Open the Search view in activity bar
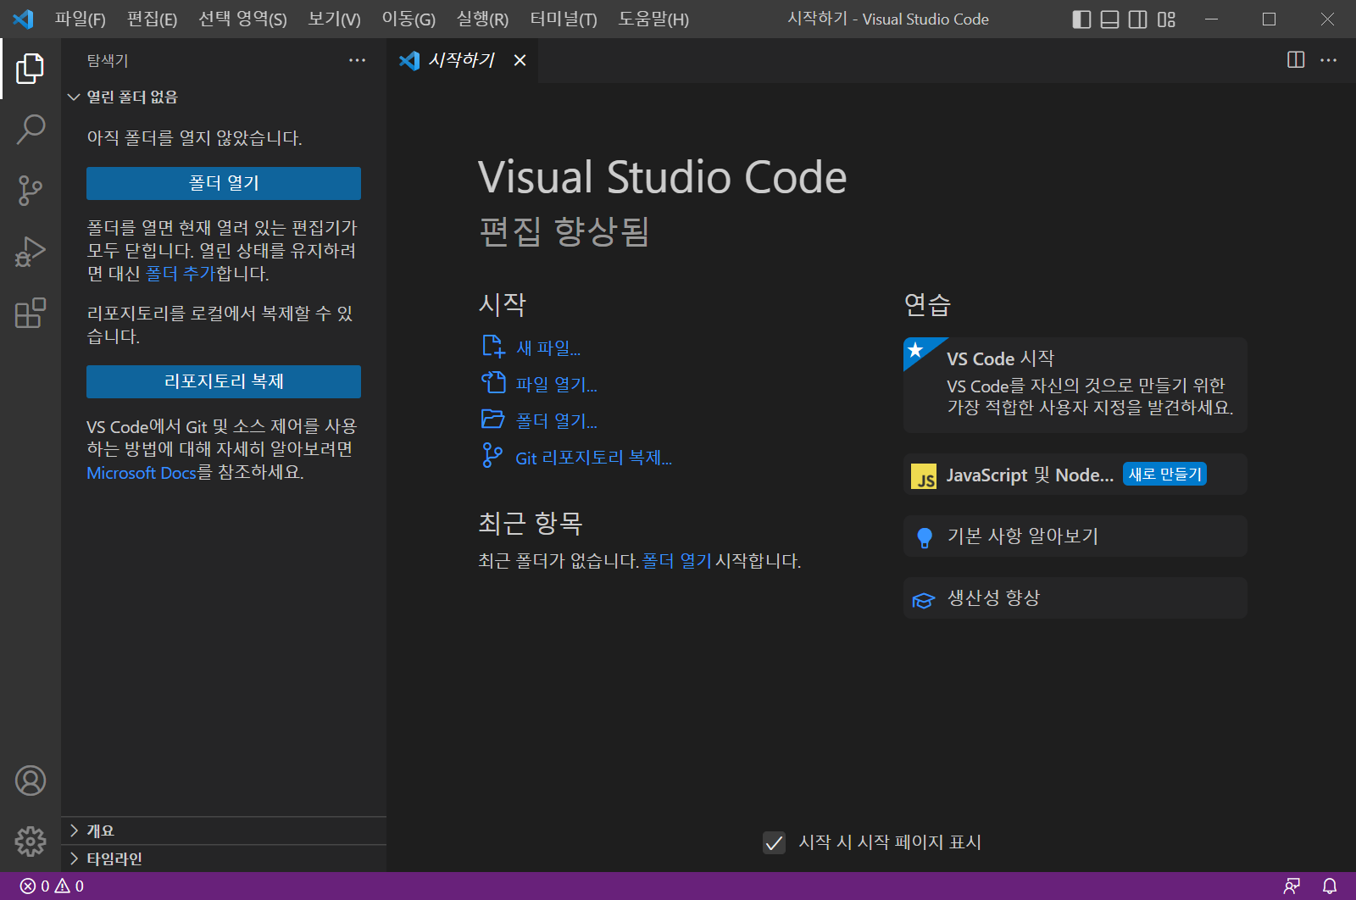The height and width of the screenshot is (900, 1356). (31, 130)
